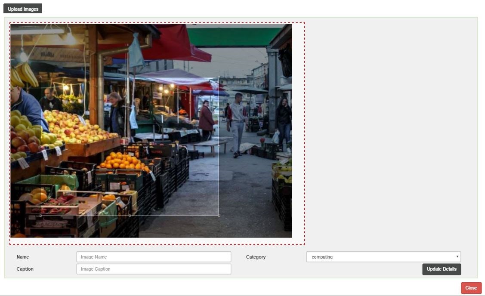Click the bottom-middle crop selection handle
This screenshot has width=485, height=296.
[130, 216]
